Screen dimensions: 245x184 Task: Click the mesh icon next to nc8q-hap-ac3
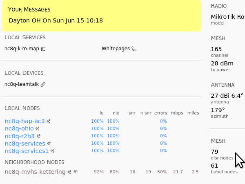[48, 121]
